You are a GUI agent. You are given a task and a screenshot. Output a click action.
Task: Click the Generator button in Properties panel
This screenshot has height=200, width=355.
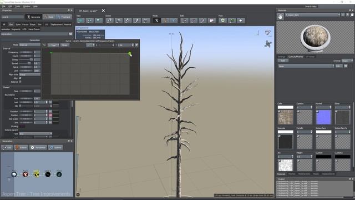point(33,17)
